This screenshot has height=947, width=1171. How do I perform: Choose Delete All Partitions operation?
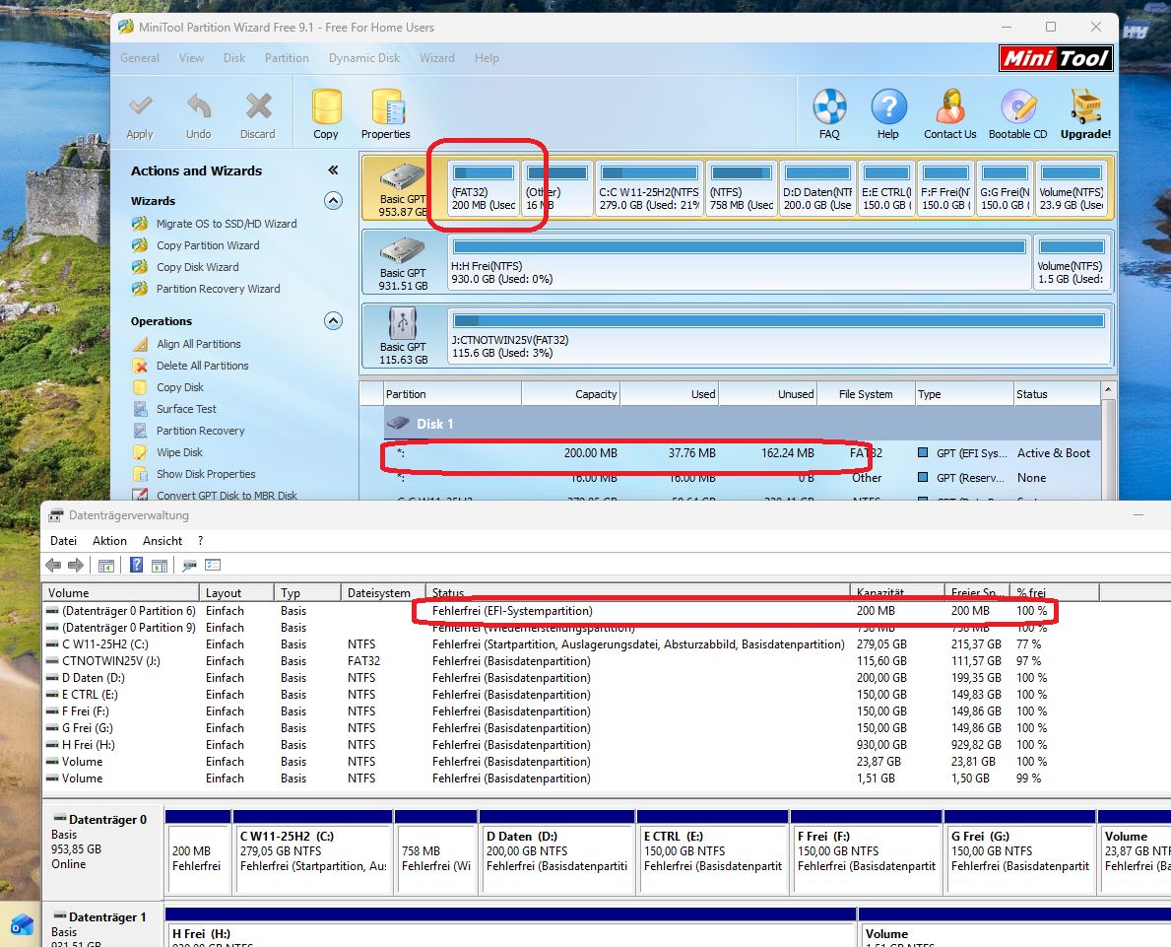coord(202,366)
